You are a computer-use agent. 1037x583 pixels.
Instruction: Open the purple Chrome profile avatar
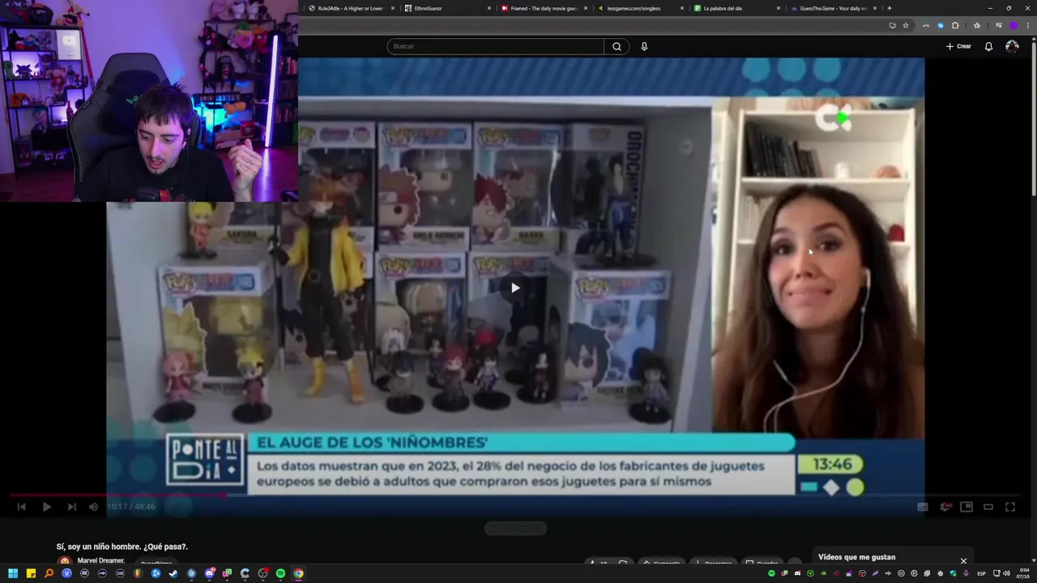pos(1013,25)
